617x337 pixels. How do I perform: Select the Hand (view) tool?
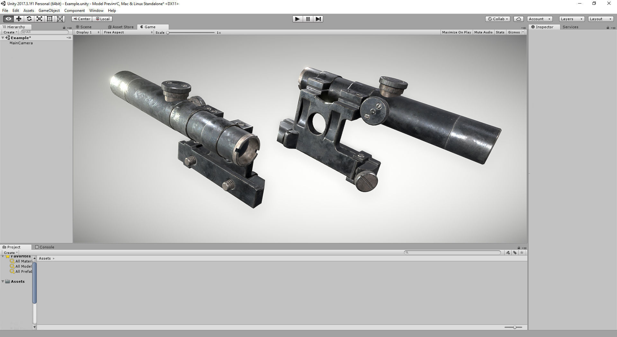pos(8,19)
